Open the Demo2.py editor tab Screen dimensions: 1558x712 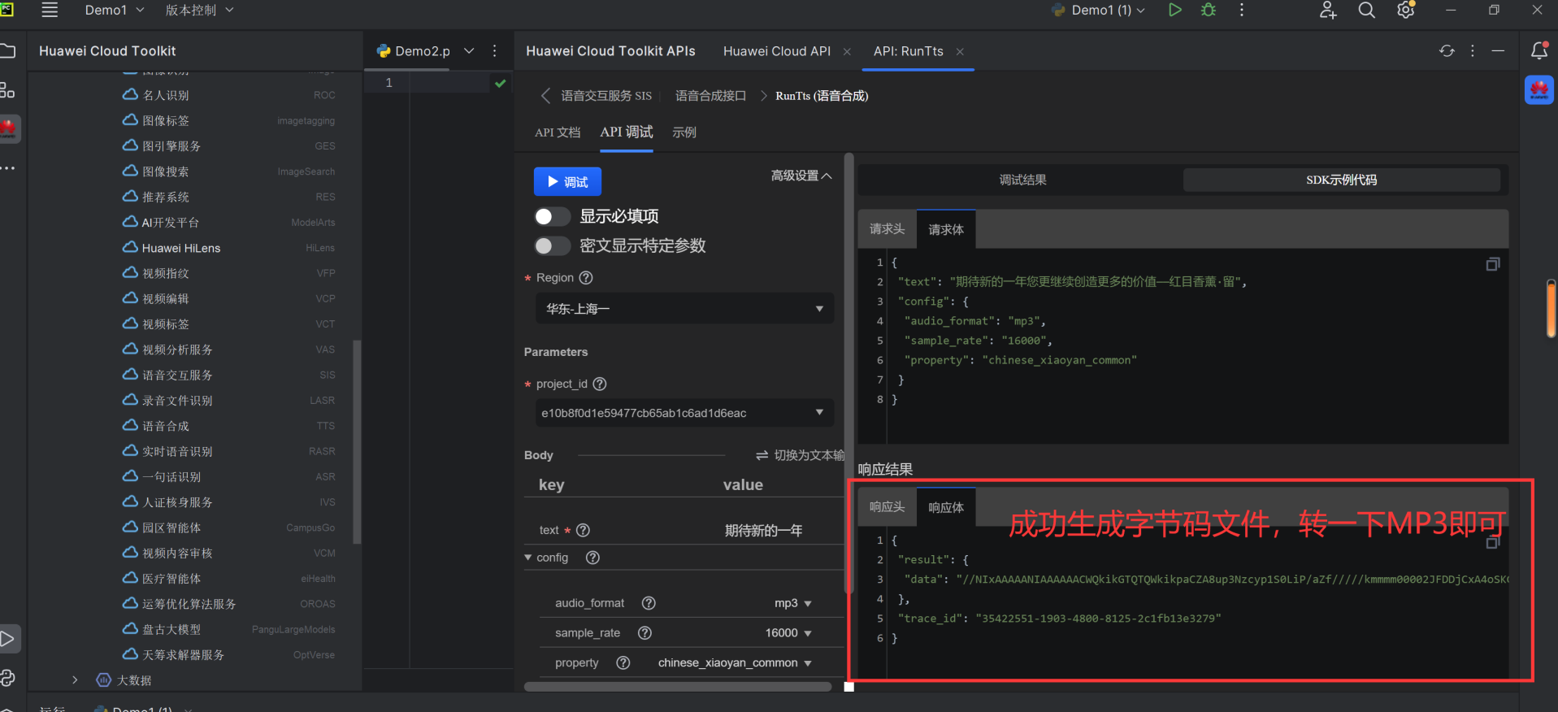414,51
